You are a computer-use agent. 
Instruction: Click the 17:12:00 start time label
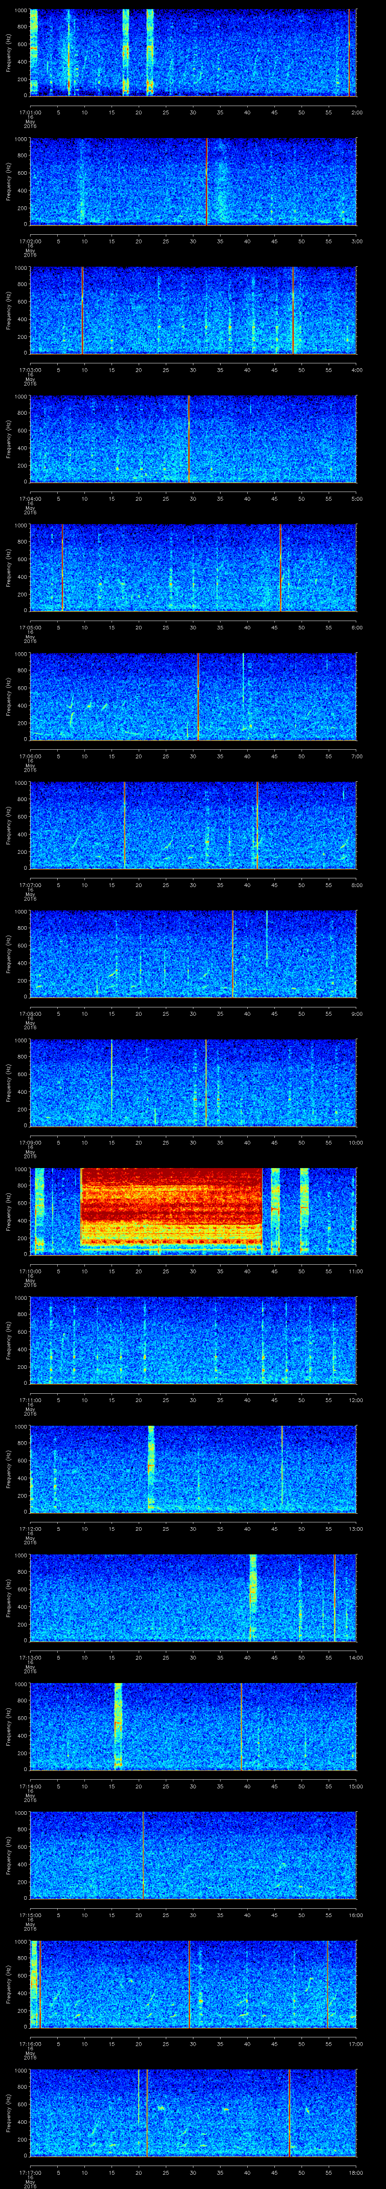[x=30, y=1529]
